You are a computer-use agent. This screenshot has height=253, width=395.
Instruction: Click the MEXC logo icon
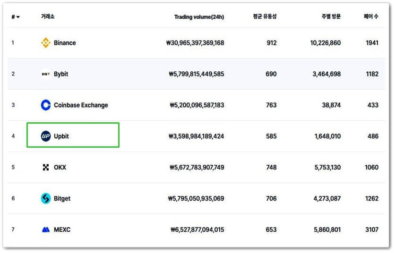(46, 230)
